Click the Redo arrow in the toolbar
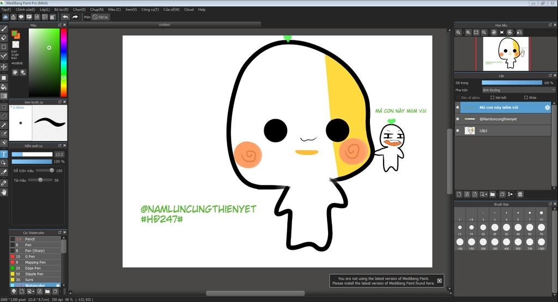Viewport: 558px width, 302px height. click(x=75, y=17)
